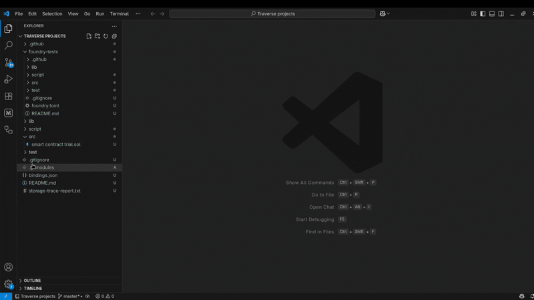Open the Explorer view in activity bar
This screenshot has width=534, height=300.
coord(8,29)
